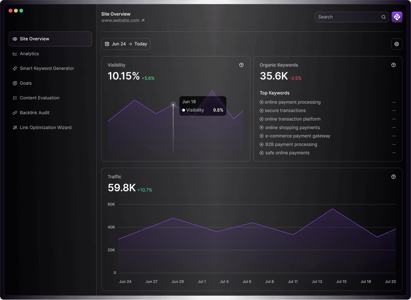This screenshot has width=411, height=300.
Task: Click help icon on Organic Keywords card
Action: 394,65
